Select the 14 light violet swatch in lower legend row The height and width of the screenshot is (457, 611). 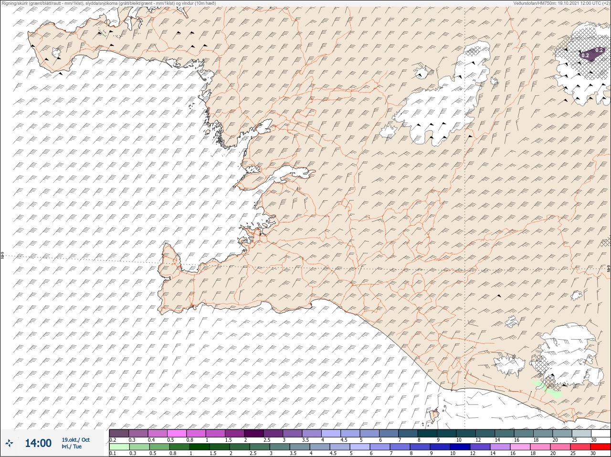point(500,447)
